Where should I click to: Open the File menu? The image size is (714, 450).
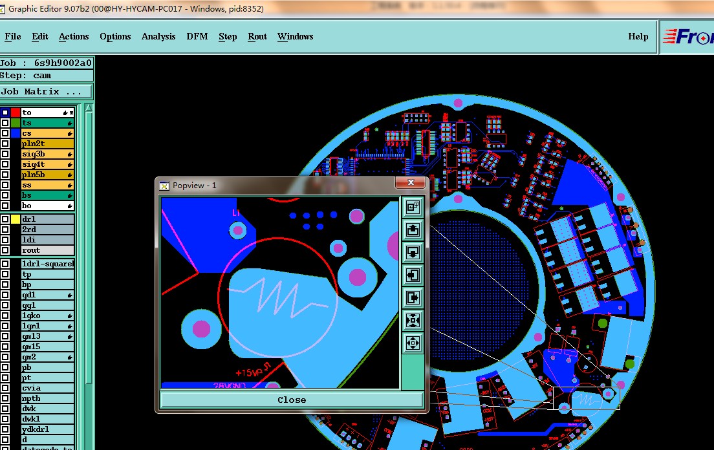coord(13,36)
